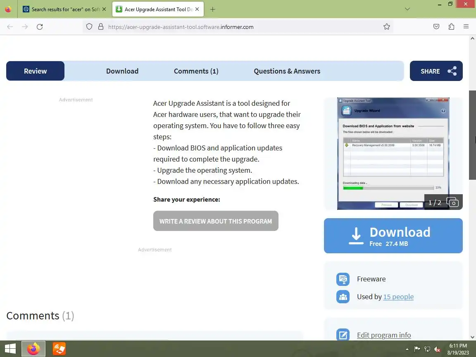The height and width of the screenshot is (357, 476).
Task: Open the Action Center flag icon
Action: 417,349
